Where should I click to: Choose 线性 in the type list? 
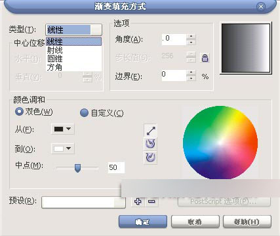coord(74,42)
